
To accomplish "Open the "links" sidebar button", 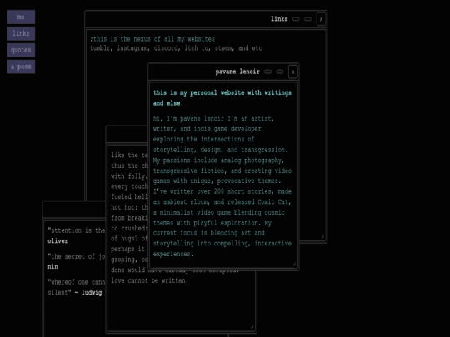I will click(21, 33).
